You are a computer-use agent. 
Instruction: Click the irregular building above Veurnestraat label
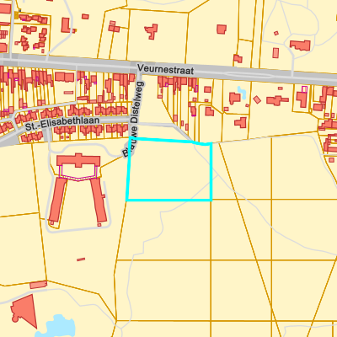(152, 31)
